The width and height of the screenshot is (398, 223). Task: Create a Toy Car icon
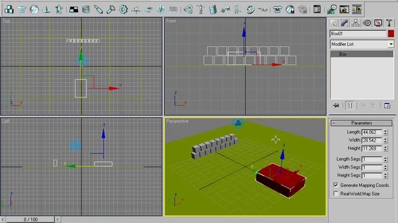pyautogui.click(x=149, y=9)
